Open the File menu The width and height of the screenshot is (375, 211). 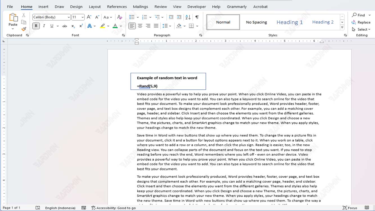pos(10,6)
